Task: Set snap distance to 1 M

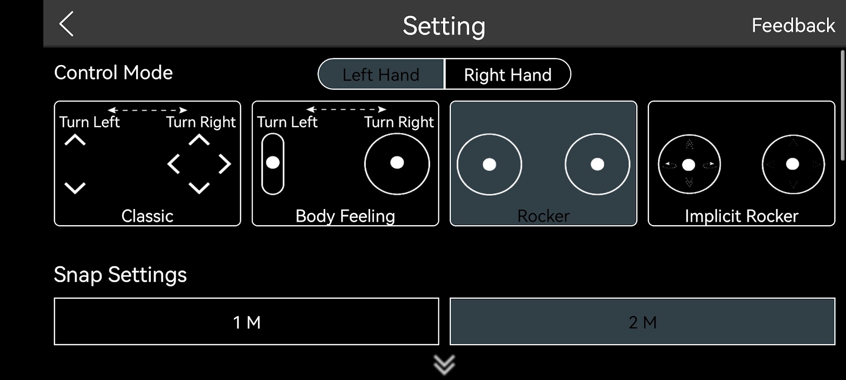Action: click(x=246, y=322)
